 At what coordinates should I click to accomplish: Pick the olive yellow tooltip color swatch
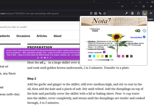(x=102, y=56)
